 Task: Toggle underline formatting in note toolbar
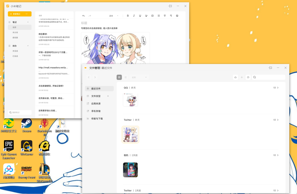pyautogui.click(x=140, y=16)
